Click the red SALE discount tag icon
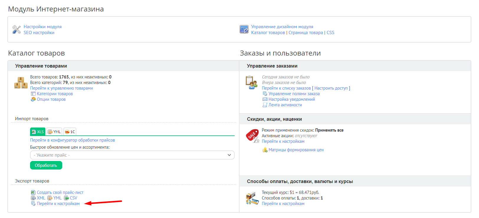Screen dimensions: 479x218 (x=252, y=136)
